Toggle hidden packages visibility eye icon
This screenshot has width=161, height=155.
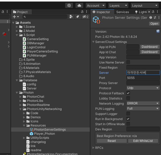(86, 17)
